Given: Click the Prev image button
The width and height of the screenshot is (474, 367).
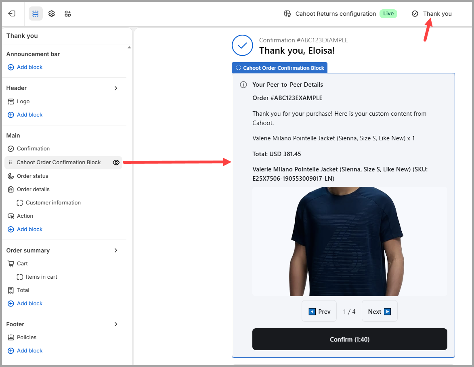Looking at the screenshot, I should click(319, 311).
